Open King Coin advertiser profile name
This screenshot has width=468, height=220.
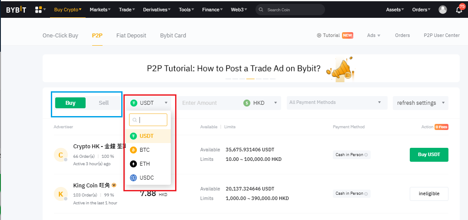click(x=91, y=185)
